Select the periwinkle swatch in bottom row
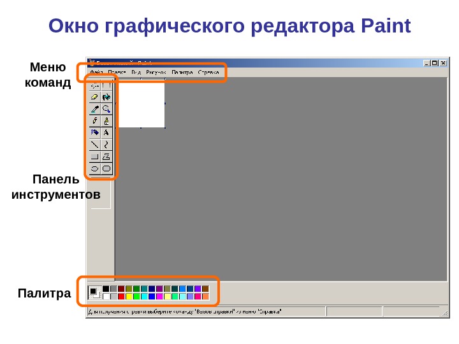The image size is (459, 344). [190, 297]
